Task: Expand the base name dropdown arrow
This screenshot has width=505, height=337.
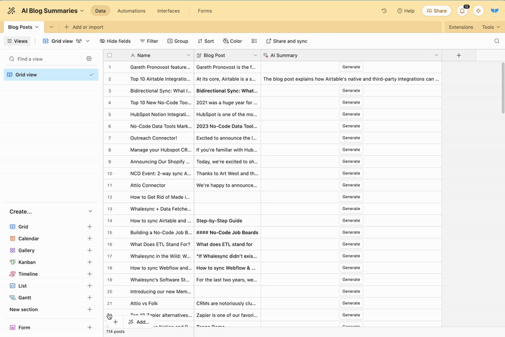Action: [82, 11]
